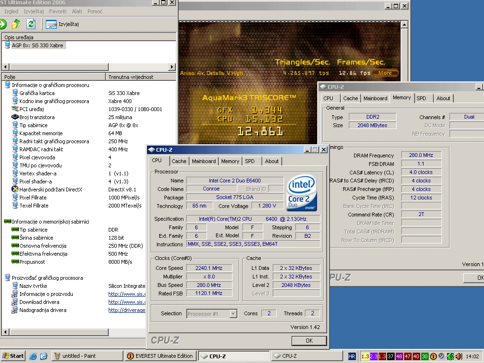The height and width of the screenshot is (363, 484).
Task: Click the Kapacitet memorije value 64 MB
Action: coord(115,133)
